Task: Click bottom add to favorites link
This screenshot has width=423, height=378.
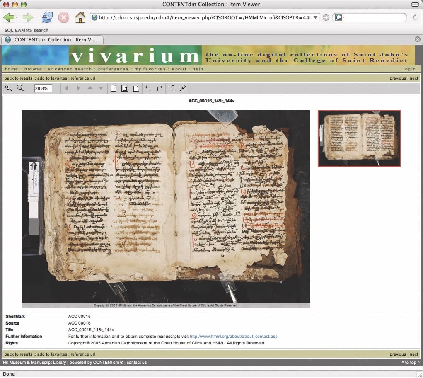Action: [x=52, y=354]
